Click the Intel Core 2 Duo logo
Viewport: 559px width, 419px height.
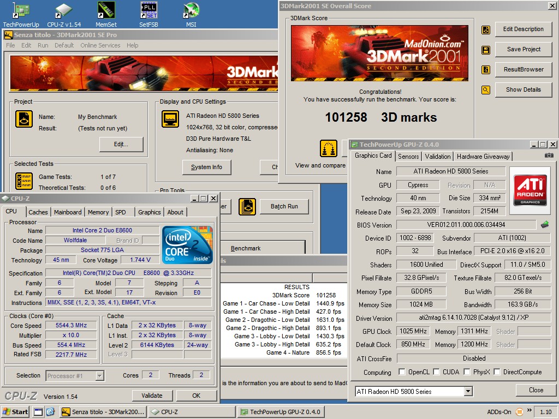pos(187,245)
